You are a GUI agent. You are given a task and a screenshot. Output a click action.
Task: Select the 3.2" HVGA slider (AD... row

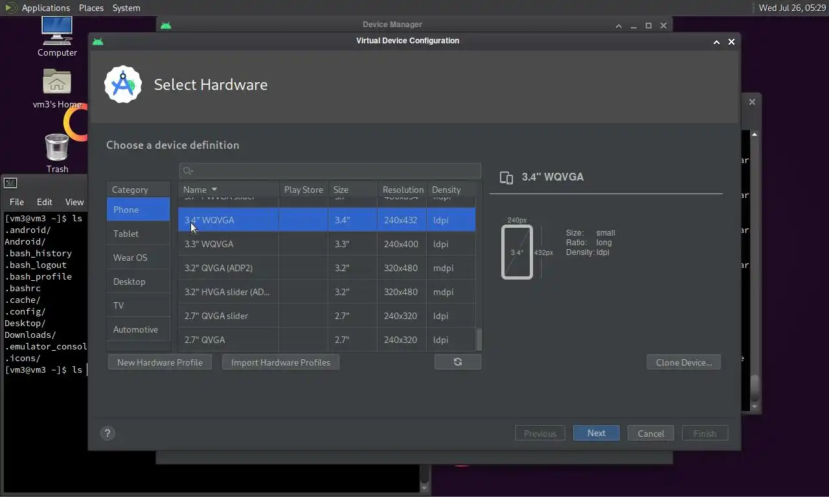(327, 292)
